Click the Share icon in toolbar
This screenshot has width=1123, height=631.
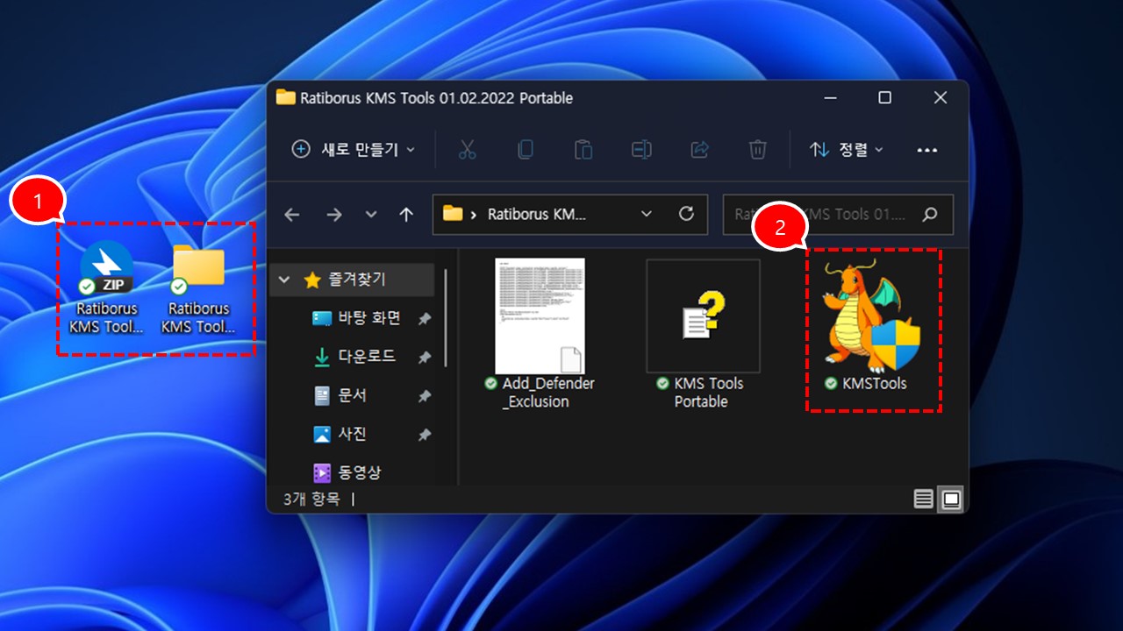click(x=699, y=150)
